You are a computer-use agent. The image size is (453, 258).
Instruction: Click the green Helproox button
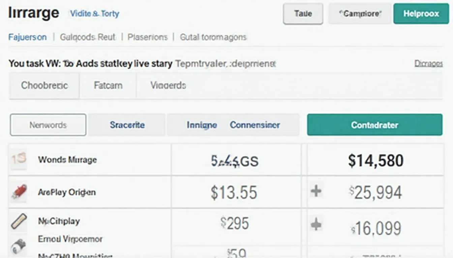(421, 14)
